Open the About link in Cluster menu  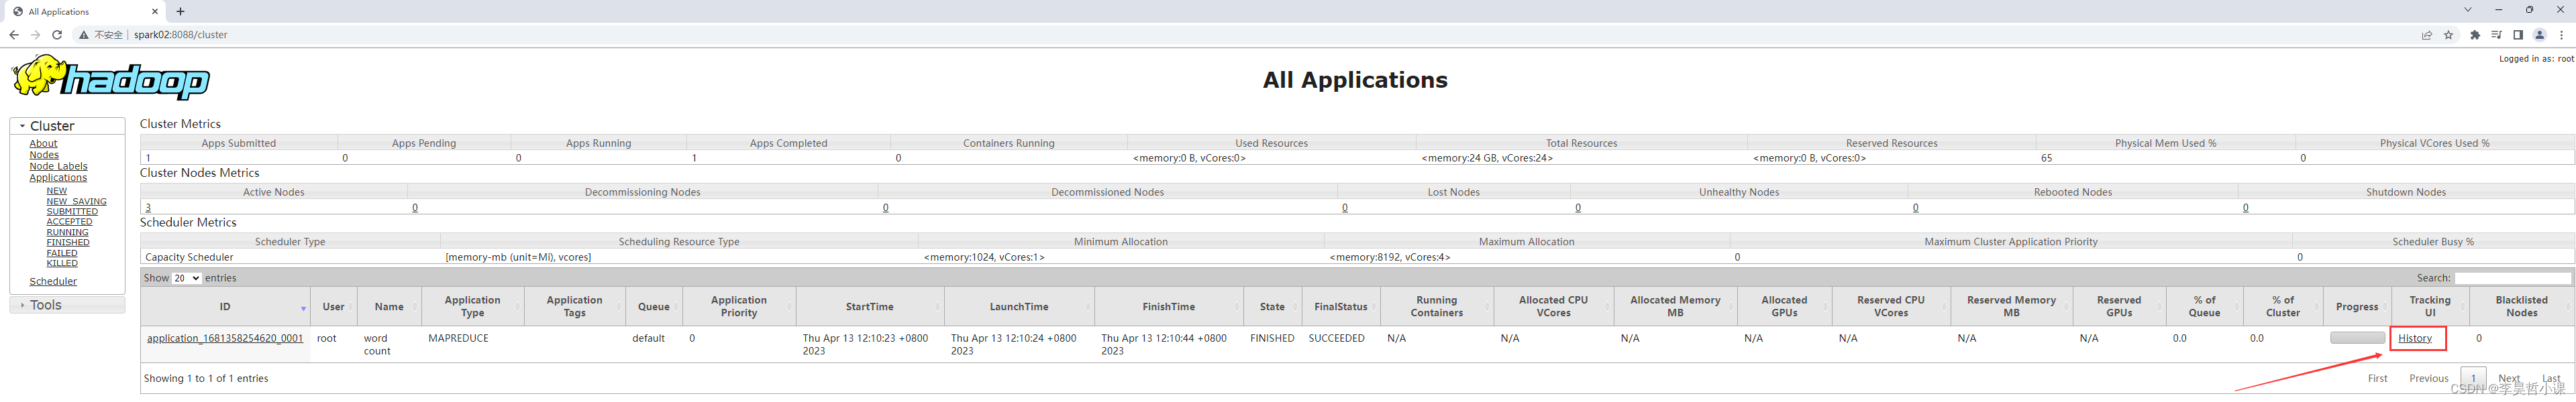click(43, 143)
